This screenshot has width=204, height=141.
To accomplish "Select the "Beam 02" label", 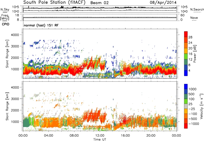I will click(x=99, y=3).
